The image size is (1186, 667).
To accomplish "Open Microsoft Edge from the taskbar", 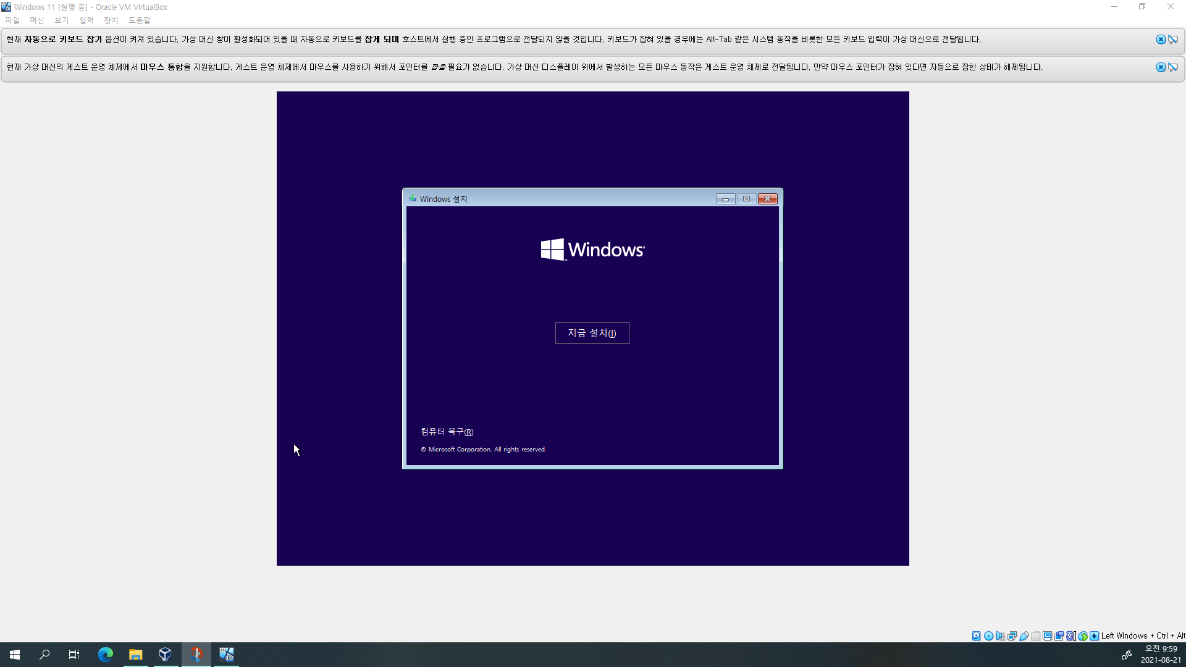I will click(x=106, y=655).
